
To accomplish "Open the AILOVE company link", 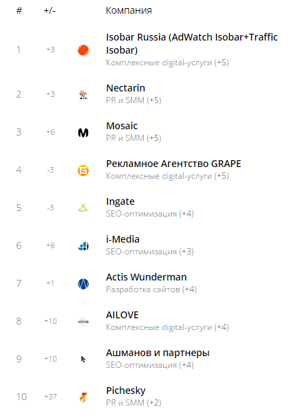I will click(122, 315).
